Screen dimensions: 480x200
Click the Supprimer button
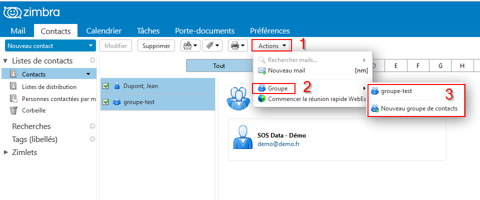156,45
